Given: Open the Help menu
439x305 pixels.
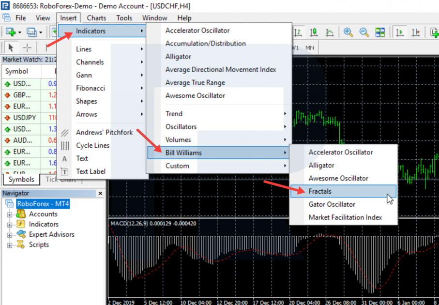Looking at the screenshot, I should (184, 18).
